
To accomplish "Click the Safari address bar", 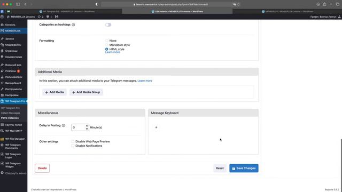I will 170,4.
